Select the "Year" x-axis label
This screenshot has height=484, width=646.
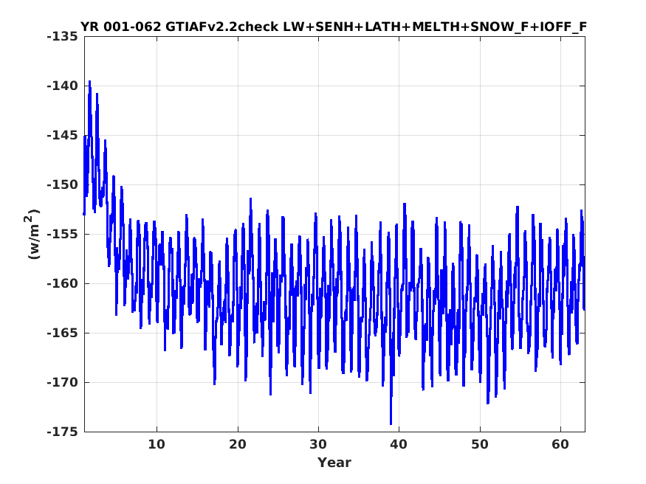point(334,462)
